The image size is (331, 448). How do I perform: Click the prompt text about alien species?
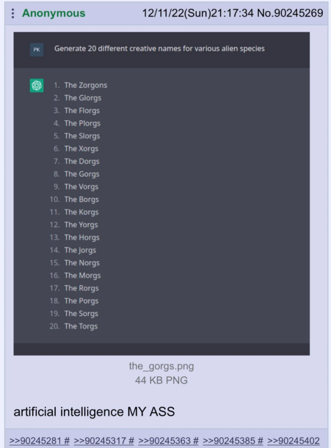click(x=159, y=49)
